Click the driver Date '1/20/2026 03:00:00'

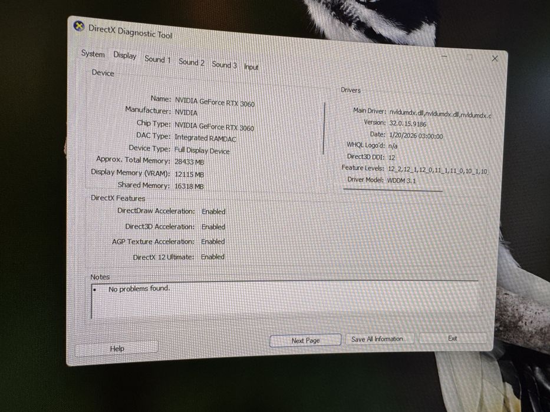pos(416,135)
